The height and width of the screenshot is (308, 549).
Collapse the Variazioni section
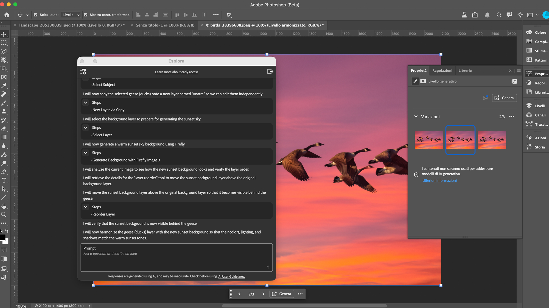(x=416, y=117)
